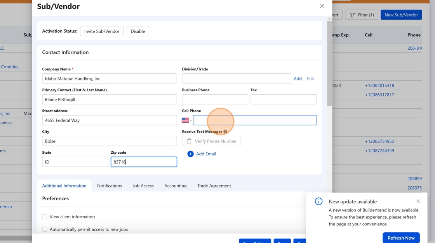
Task: Click the US flag country code selector
Action: coord(186,120)
